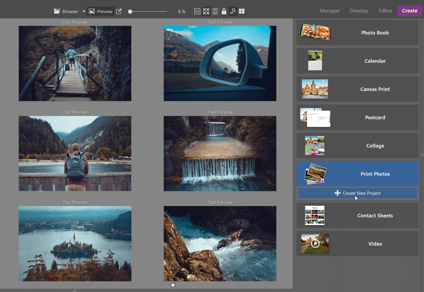Open the Develop module

point(359,11)
